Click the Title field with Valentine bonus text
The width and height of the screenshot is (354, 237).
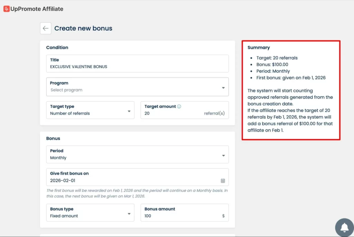pyautogui.click(x=137, y=67)
